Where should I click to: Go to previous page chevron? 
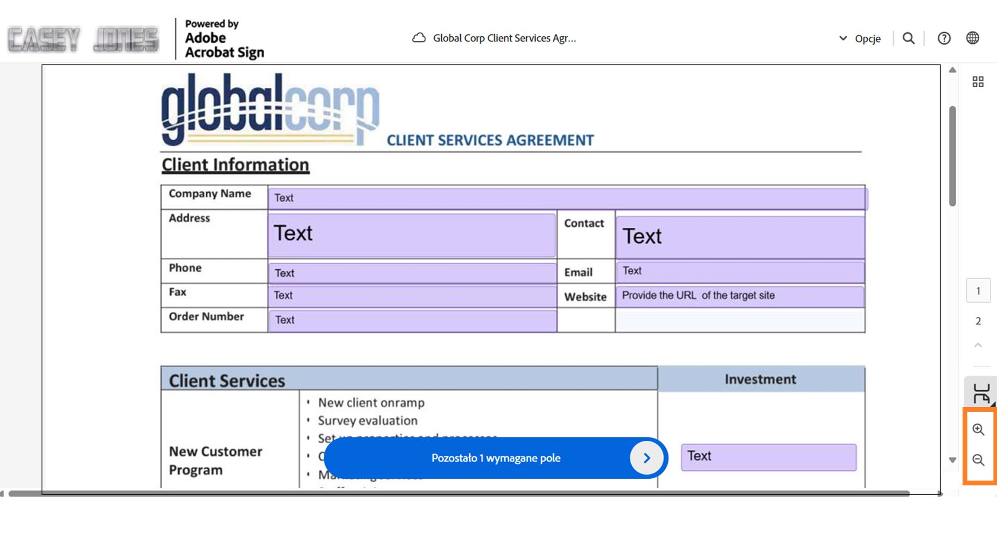(978, 345)
